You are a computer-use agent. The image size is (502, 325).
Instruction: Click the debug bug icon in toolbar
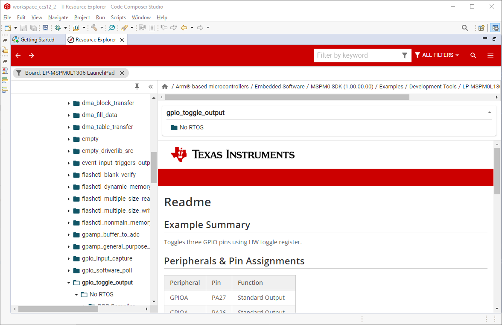[x=58, y=28]
